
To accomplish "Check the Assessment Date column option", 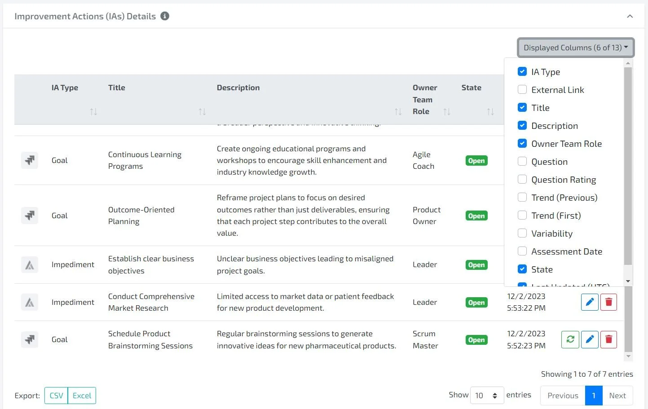I will click(522, 251).
